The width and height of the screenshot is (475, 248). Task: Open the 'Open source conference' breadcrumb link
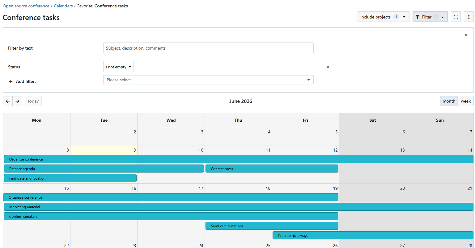[x=26, y=6]
